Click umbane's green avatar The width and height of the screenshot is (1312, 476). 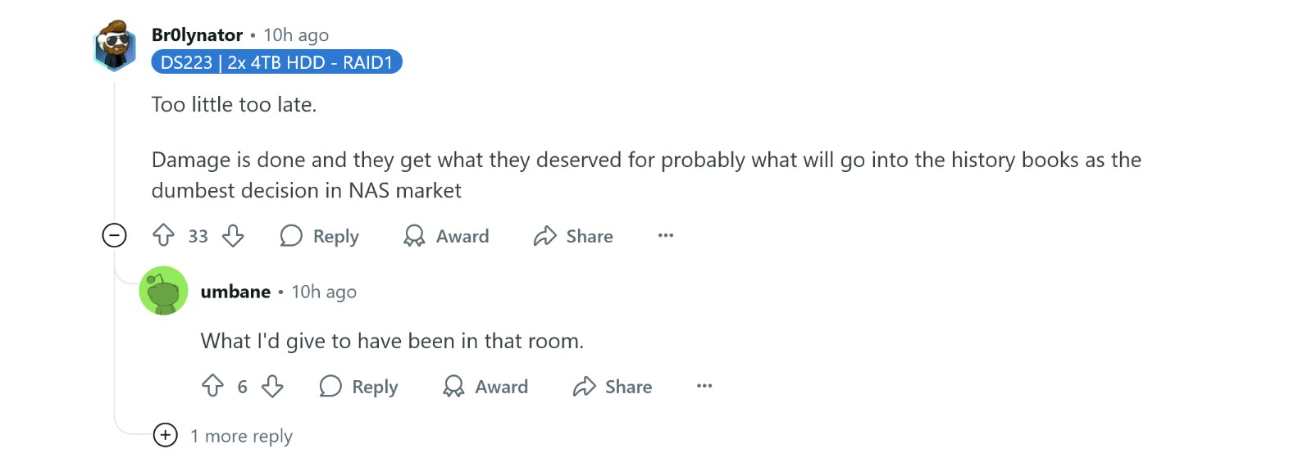click(x=163, y=291)
